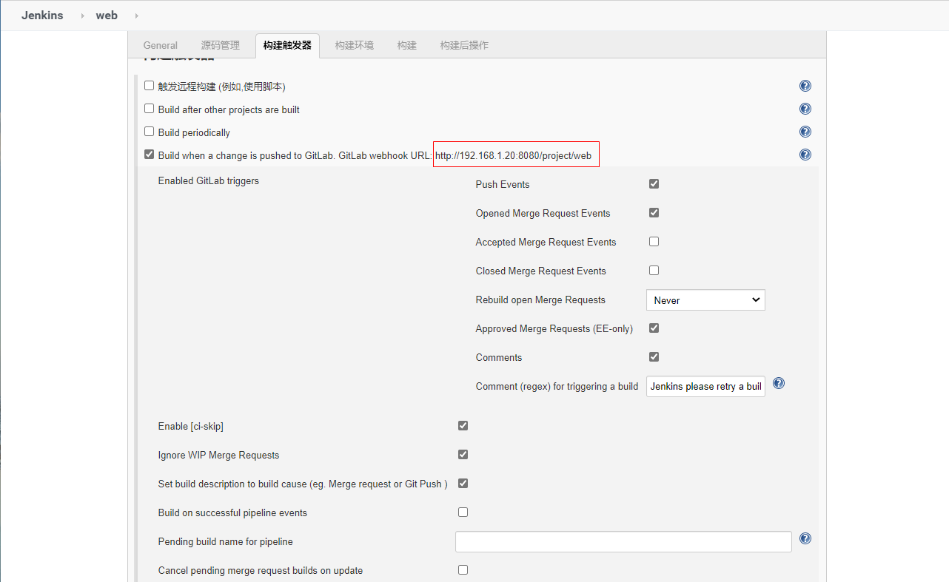Click Pending build name for pipeline field
This screenshot has width=949, height=582.
click(623, 541)
